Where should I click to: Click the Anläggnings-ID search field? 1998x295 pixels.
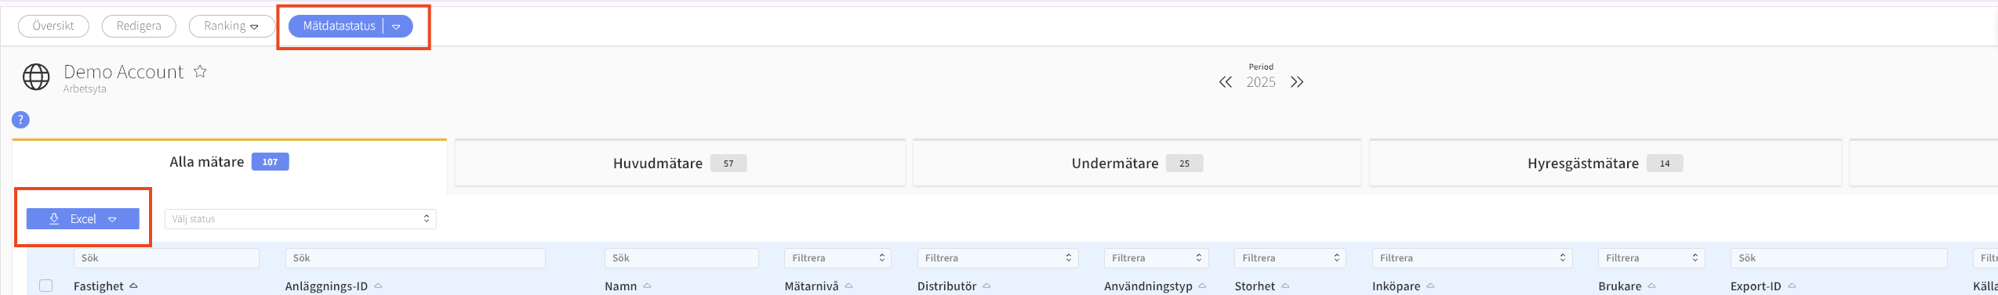click(415, 258)
